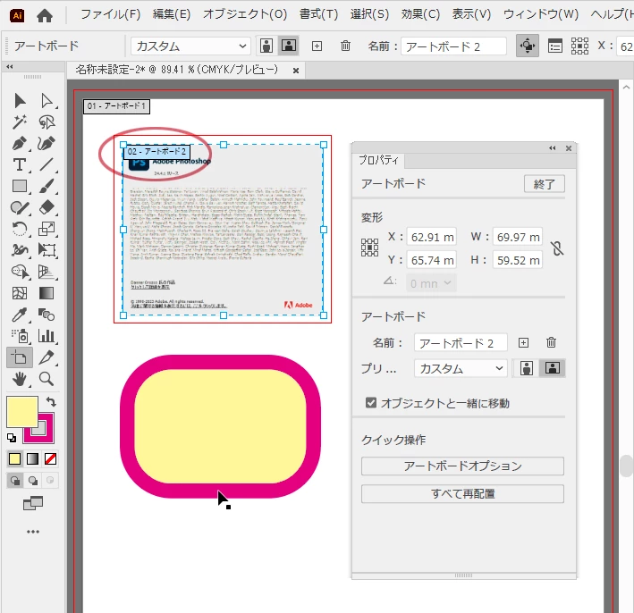Open 効果(C) menu
Viewport: 634px width, 613px height.
420,14
